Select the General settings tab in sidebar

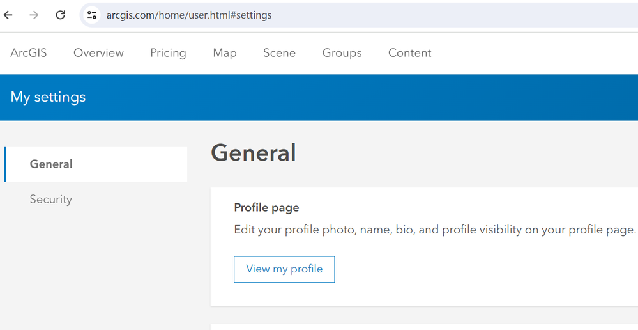point(51,164)
